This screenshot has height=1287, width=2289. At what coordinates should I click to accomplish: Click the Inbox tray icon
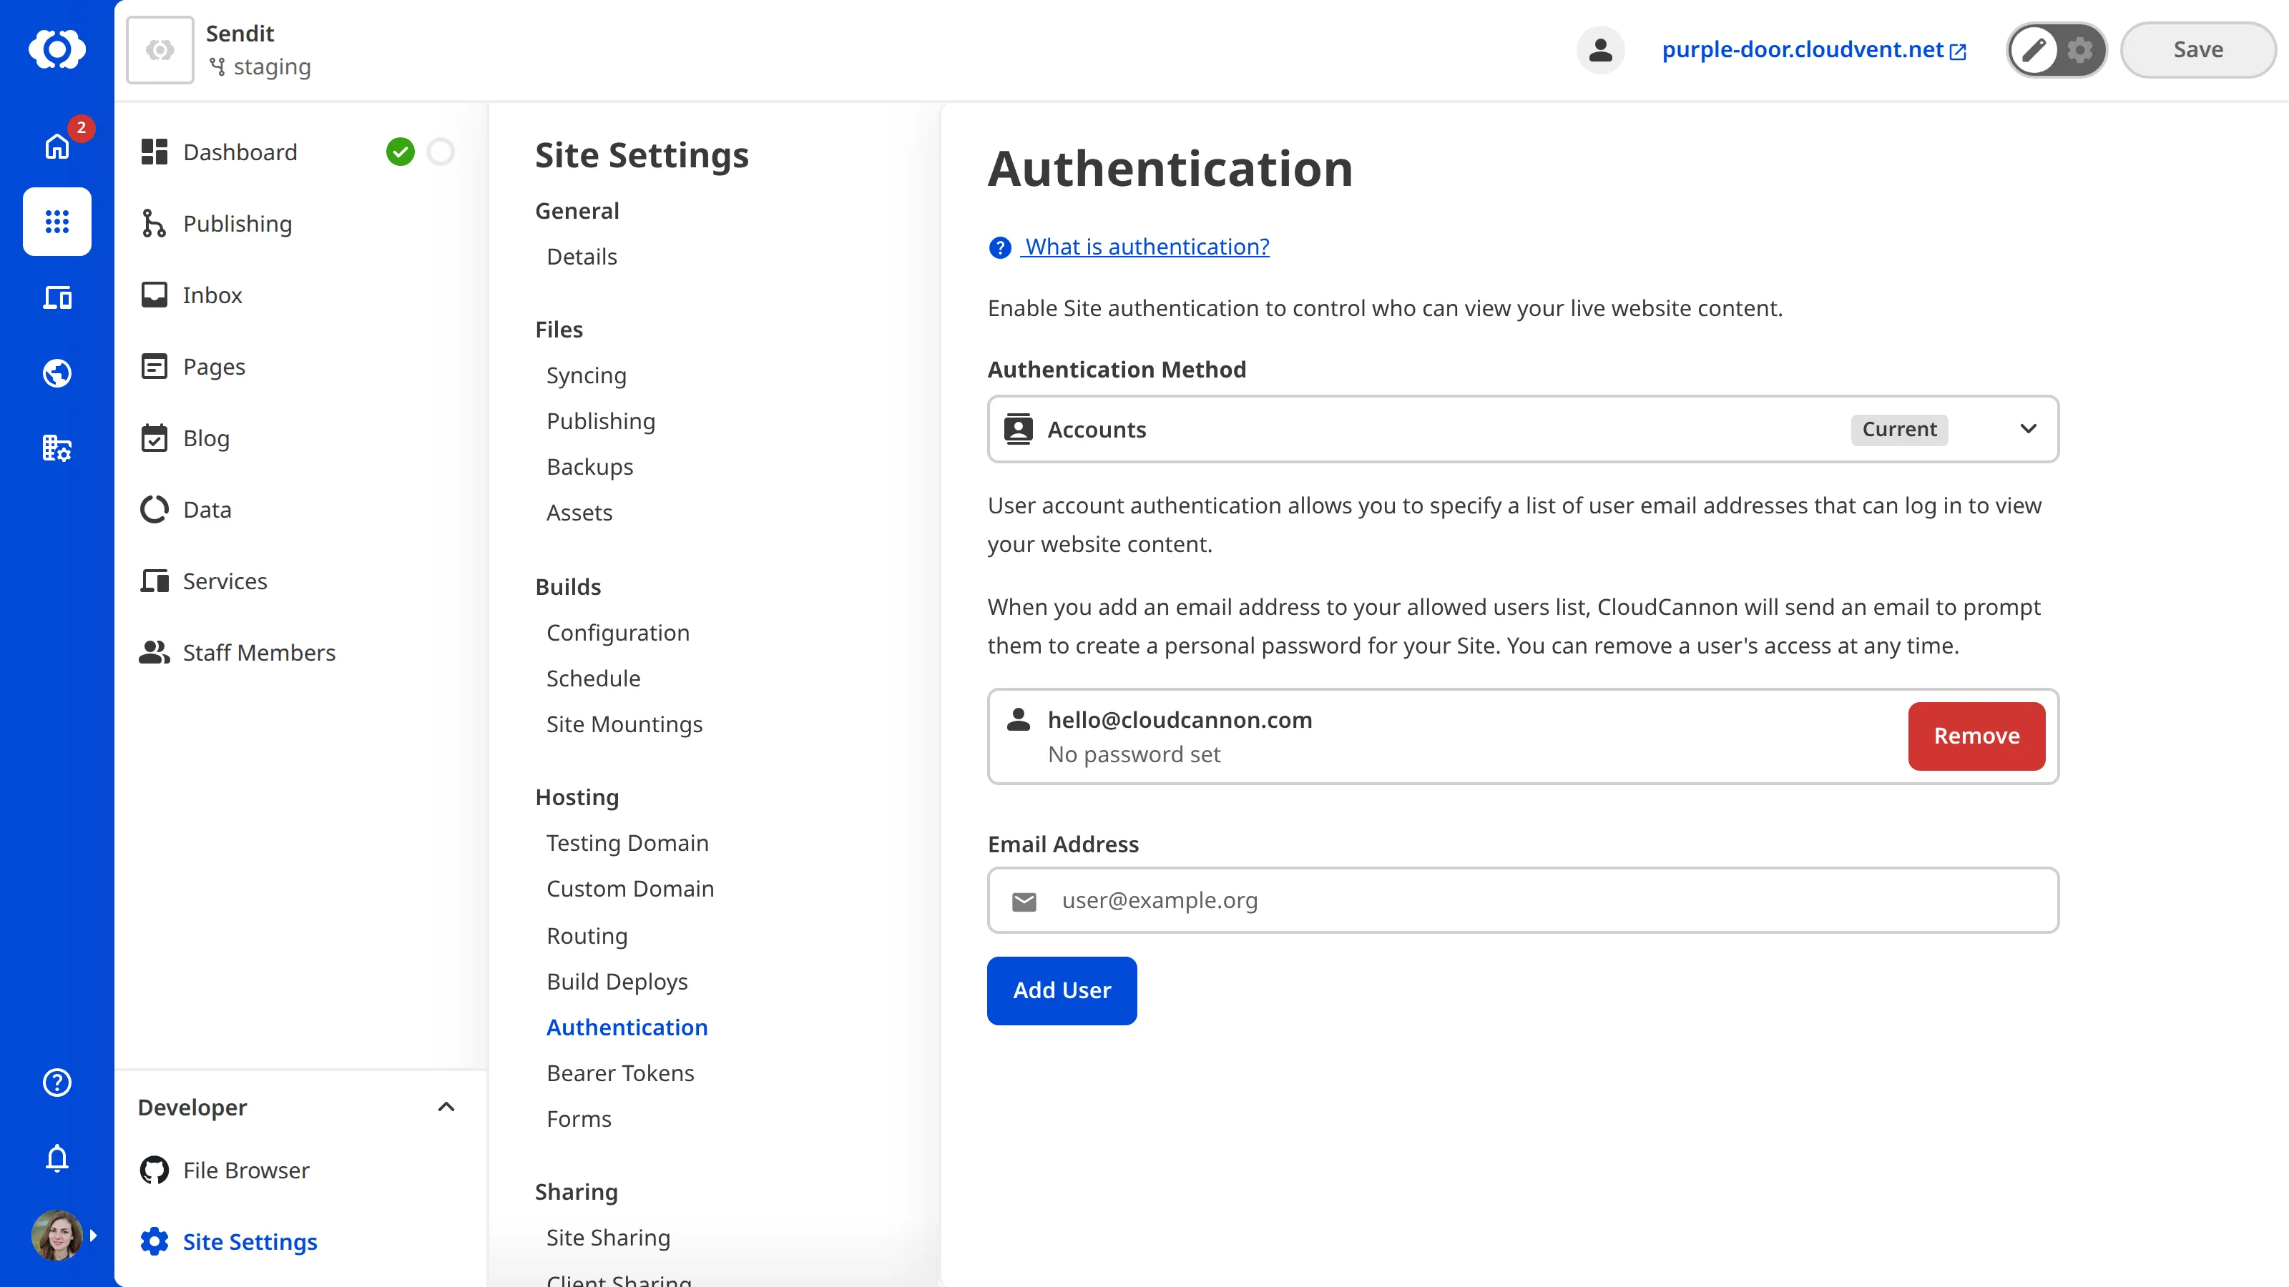pos(155,295)
